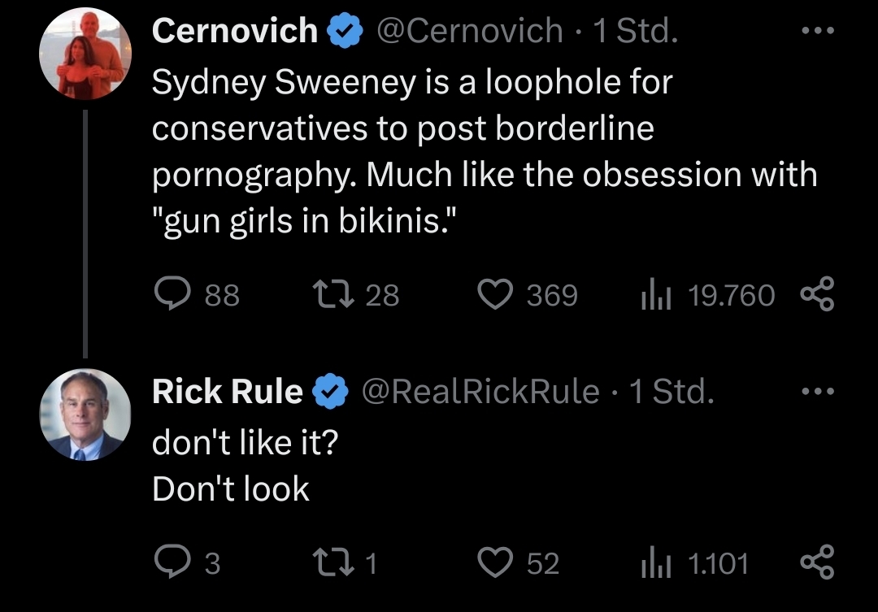
Task: View analytics showing 19.760 views
Action: coord(708,295)
